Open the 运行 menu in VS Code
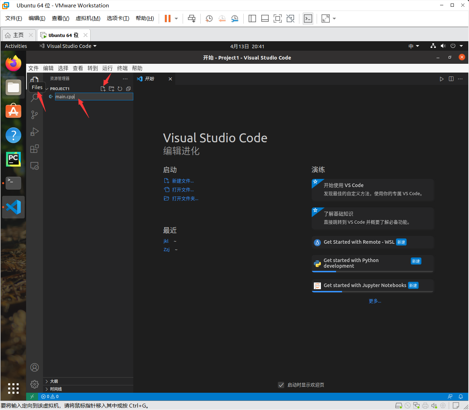Viewport: 469px width, 410px height. (x=108, y=68)
